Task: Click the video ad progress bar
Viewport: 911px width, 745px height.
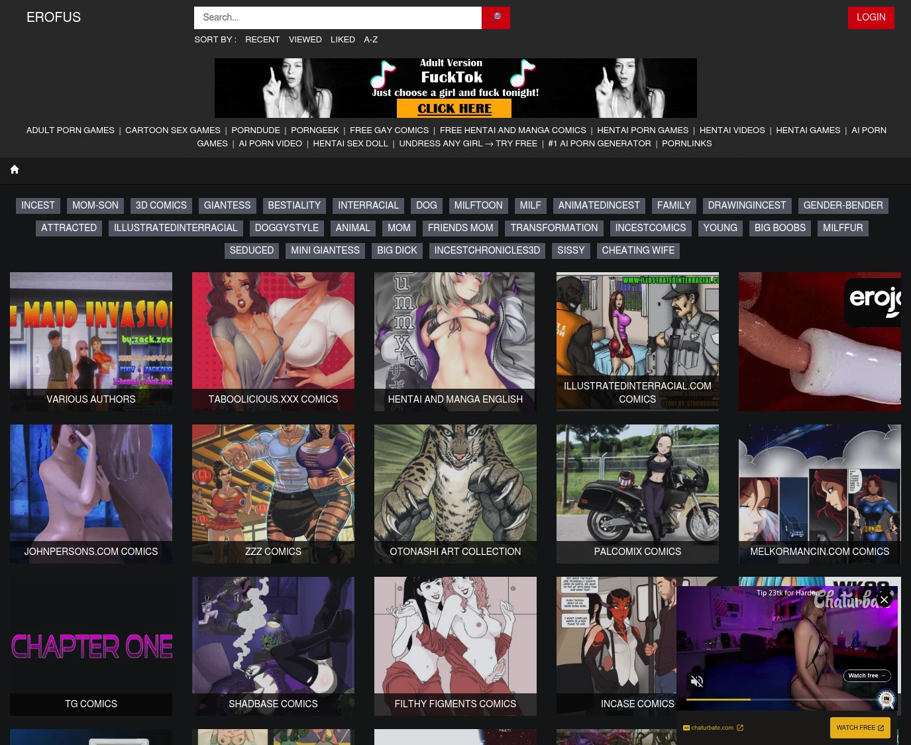Action: pyautogui.click(x=780, y=699)
